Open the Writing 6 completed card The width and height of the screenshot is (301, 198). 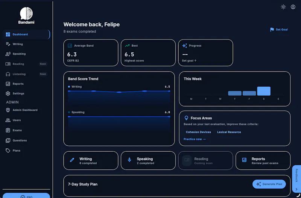pos(91,161)
